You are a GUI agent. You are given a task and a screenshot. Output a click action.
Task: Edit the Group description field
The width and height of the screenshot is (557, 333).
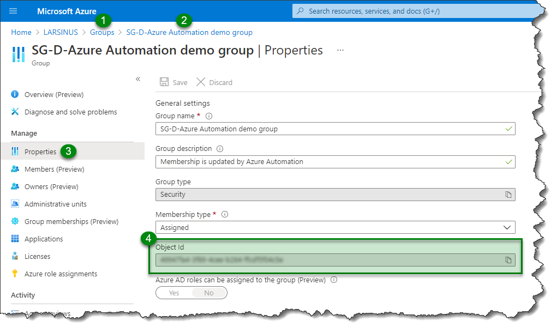[336, 161]
